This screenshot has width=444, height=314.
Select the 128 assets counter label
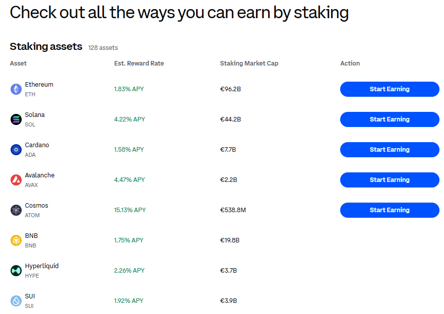point(103,47)
